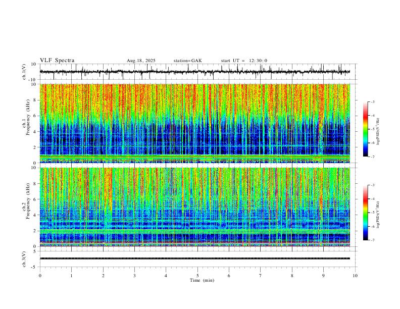Click the 'start UT = 12:30:0' text
The height and width of the screenshot is (309, 400).
click(244, 61)
